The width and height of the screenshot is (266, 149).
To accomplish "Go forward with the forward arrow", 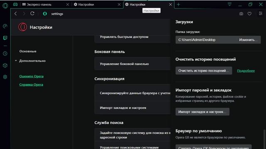I will [x=24, y=14].
